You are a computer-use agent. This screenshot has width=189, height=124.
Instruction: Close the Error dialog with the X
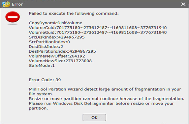[x=183, y=4]
